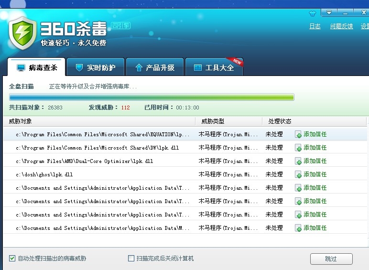Click 添加信任 for the Dual-Core Optimizer row

(x=315, y=161)
